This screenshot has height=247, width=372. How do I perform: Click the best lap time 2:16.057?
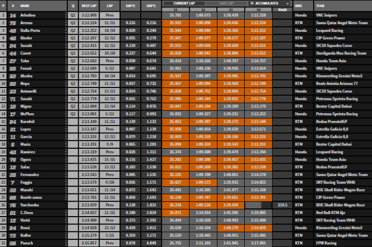coord(89,243)
